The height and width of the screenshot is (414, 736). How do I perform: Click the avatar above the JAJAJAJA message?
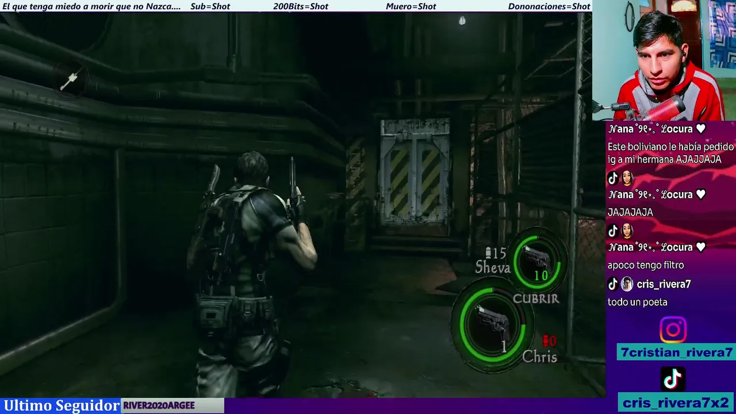(627, 178)
